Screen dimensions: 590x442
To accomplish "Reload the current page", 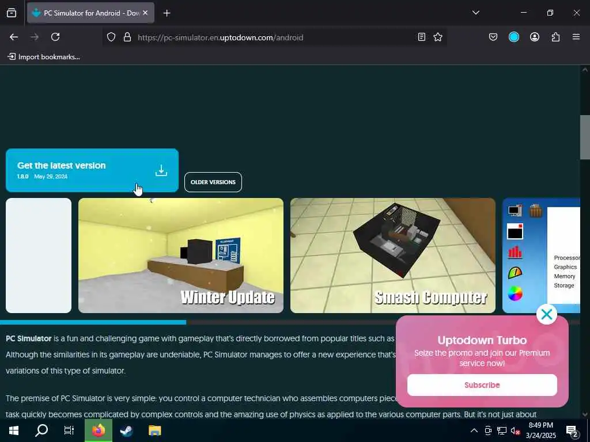I will [x=55, y=37].
